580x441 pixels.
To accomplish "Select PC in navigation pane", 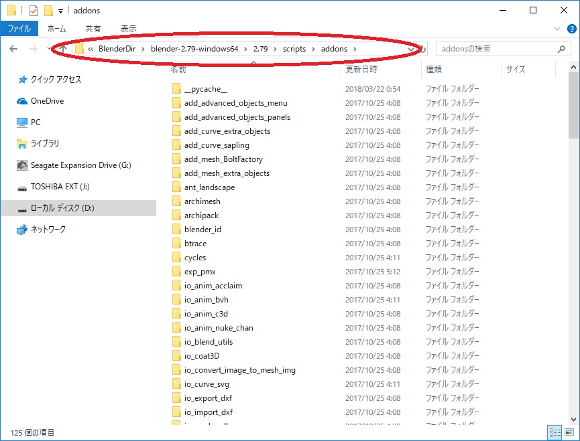I will pyautogui.click(x=36, y=122).
